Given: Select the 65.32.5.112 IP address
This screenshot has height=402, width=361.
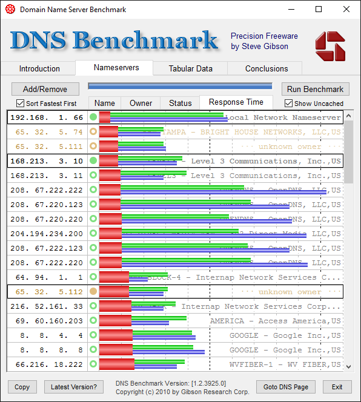Looking at the screenshot, I should 49,292.
